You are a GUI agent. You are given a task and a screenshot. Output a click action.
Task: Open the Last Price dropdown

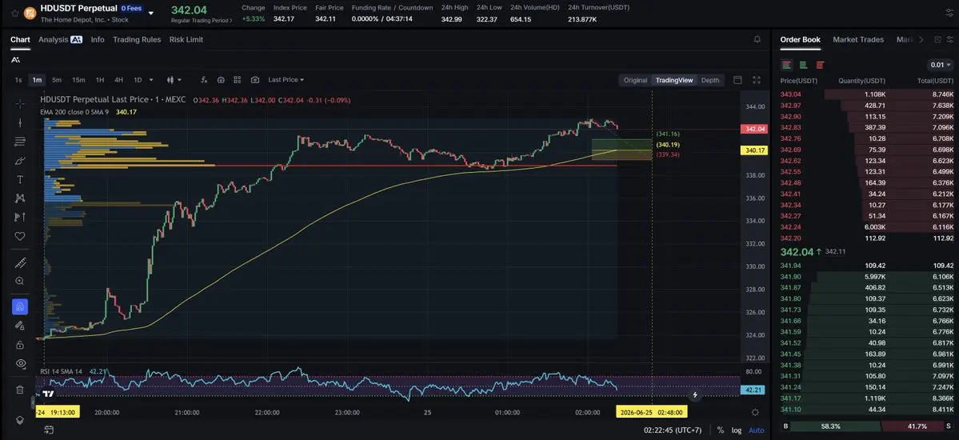tap(286, 79)
